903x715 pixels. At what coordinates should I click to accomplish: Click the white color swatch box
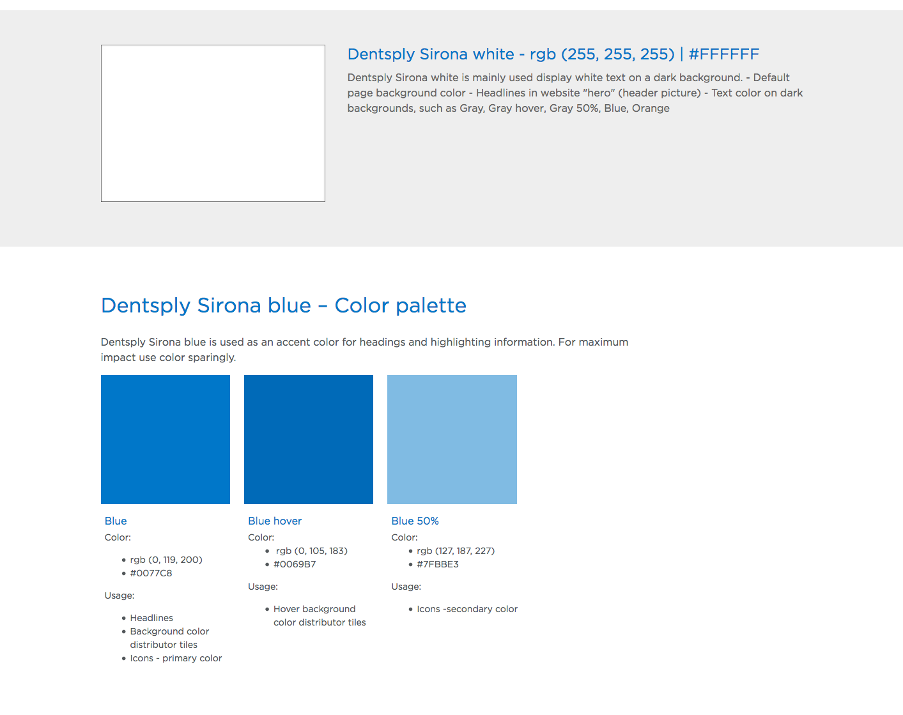[213, 123]
